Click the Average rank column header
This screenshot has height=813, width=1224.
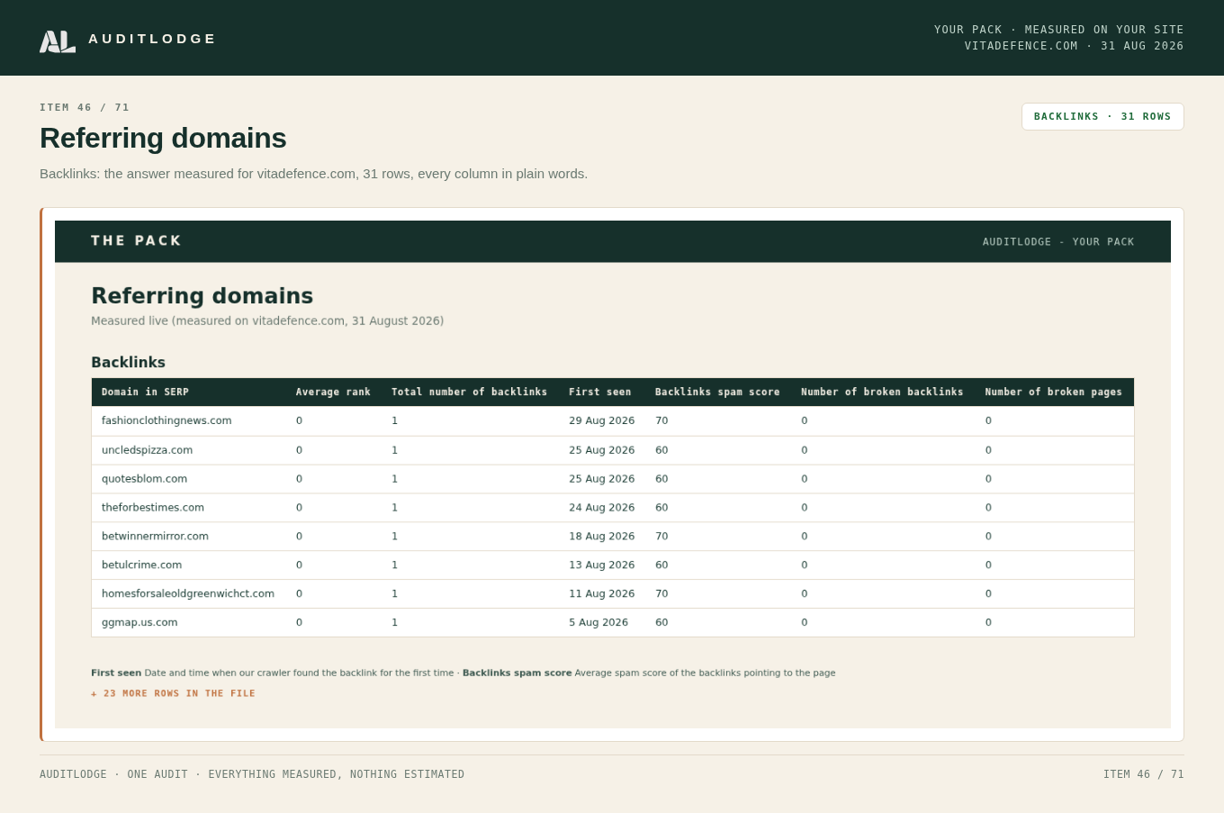click(333, 392)
